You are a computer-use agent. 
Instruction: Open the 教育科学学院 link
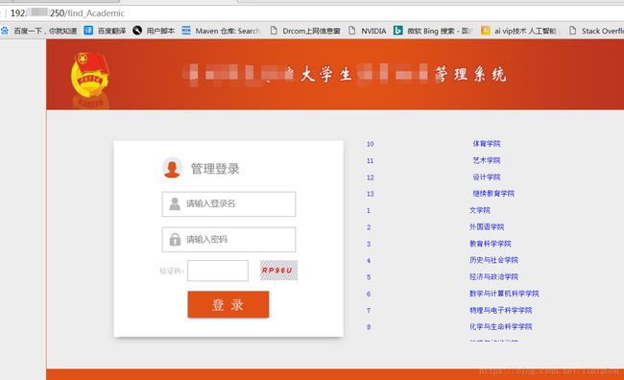491,244
